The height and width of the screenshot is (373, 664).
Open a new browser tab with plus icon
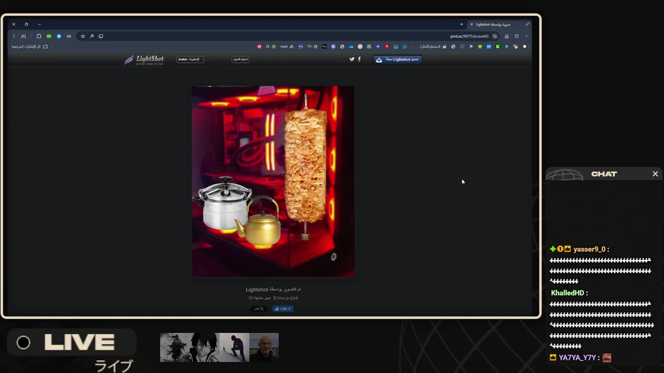[461, 24]
